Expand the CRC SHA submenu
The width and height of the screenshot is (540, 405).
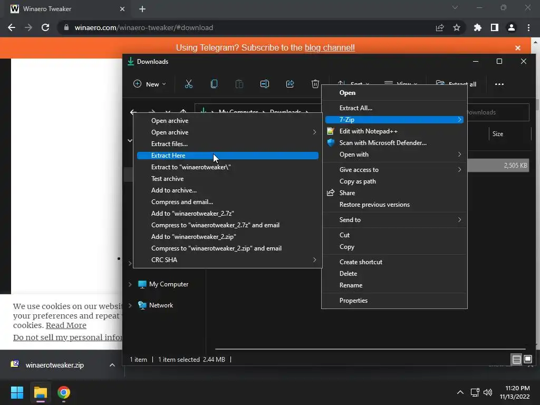tap(228, 260)
